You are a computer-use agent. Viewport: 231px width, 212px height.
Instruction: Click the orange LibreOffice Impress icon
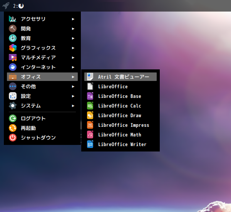[x=90, y=125]
